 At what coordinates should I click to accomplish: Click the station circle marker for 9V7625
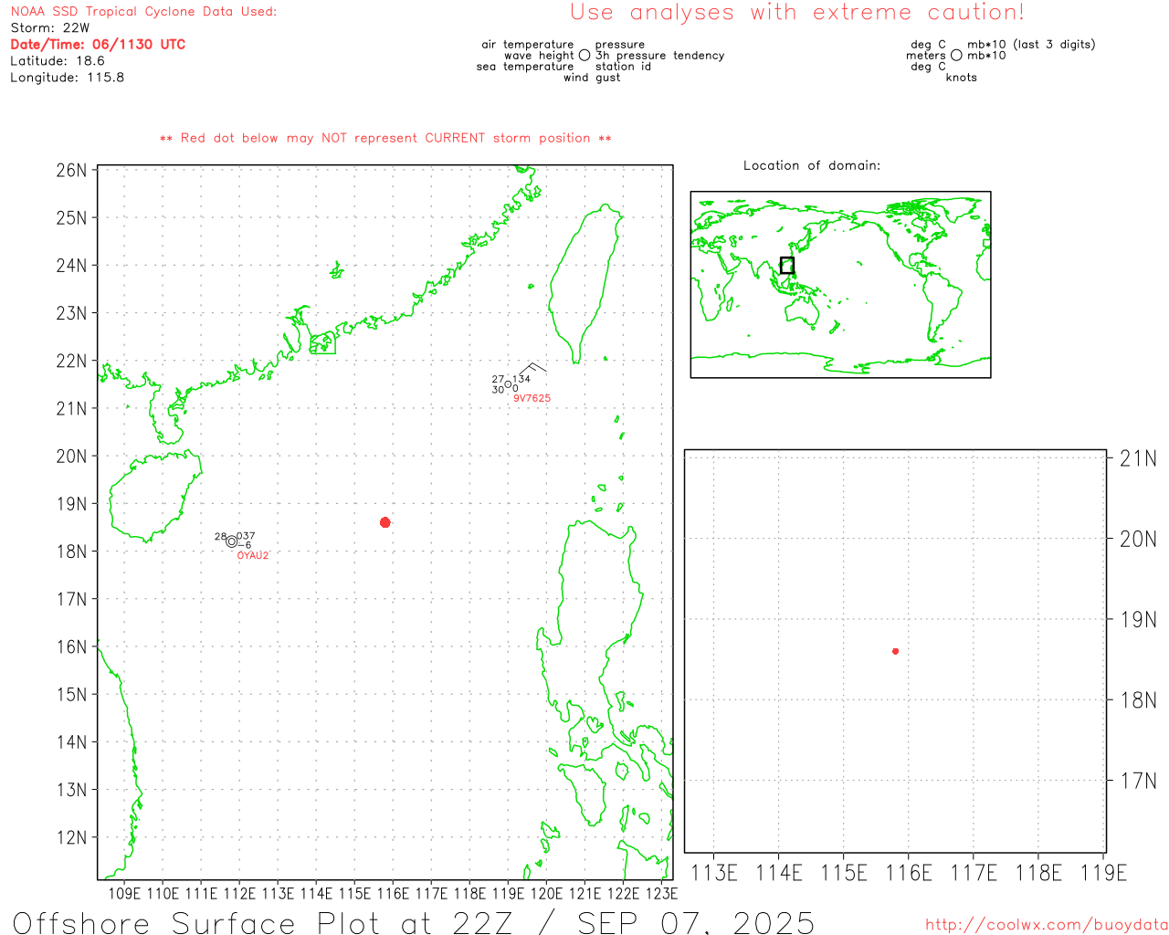509,384
